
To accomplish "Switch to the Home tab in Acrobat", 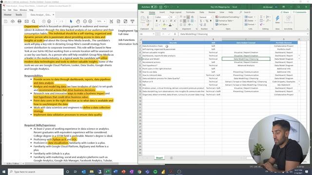I will click(x=8, y=15).
